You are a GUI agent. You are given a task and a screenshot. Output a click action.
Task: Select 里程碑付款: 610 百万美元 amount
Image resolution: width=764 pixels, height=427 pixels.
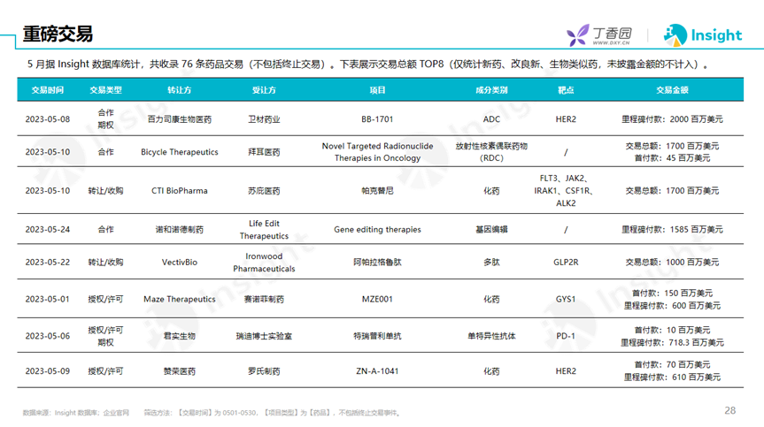(x=672, y=377)
